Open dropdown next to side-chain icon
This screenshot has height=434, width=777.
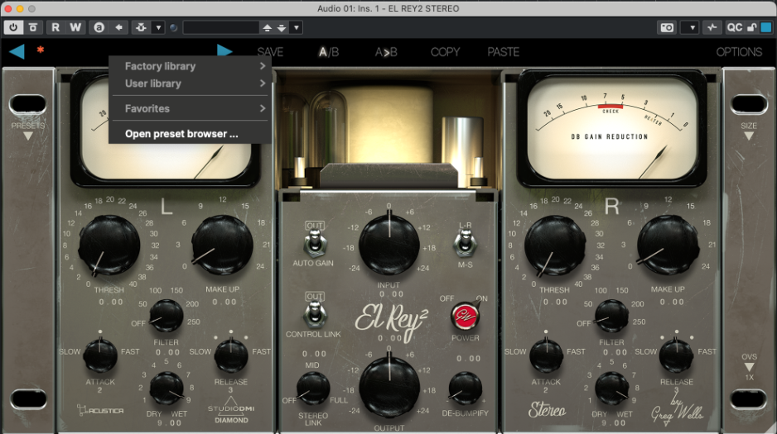click(158, 27)
